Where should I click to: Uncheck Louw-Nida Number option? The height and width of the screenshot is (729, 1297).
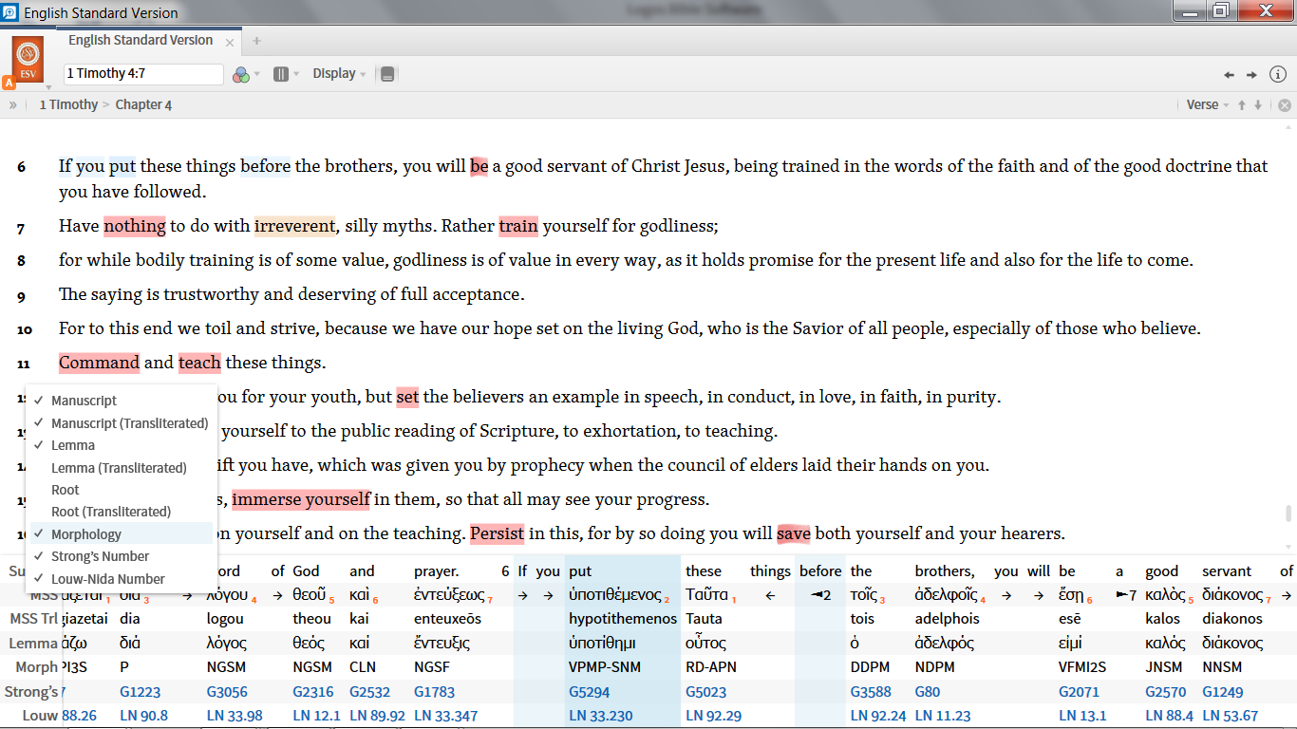110,579
